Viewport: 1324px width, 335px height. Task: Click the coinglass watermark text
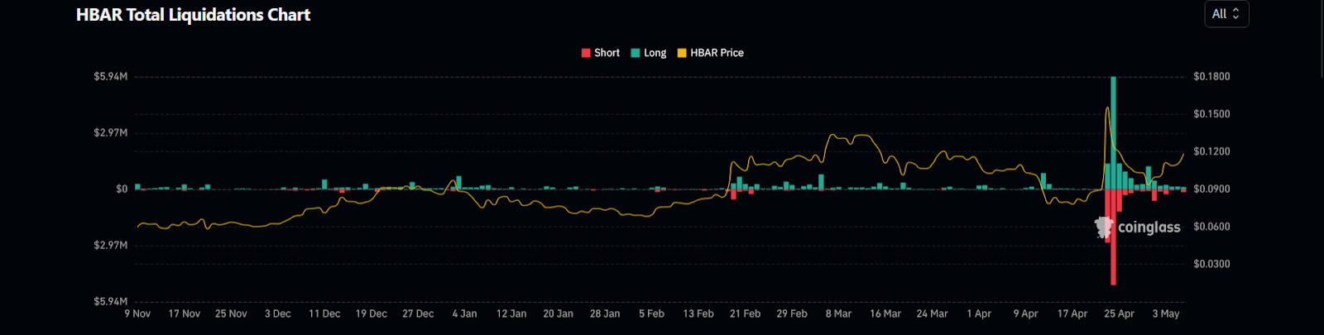(x=1149, y=227)
